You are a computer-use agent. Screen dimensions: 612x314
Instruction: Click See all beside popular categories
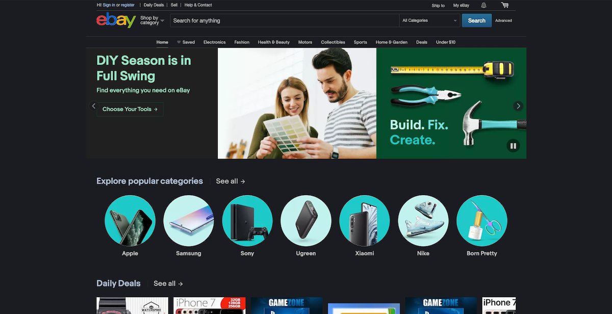coord(231,181)
